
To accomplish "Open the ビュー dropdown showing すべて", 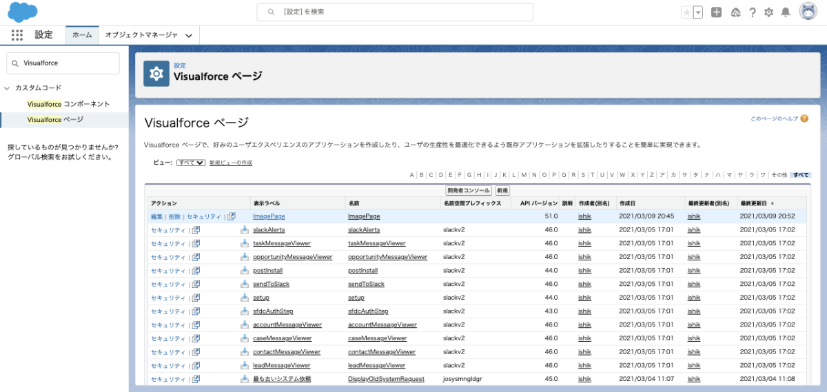I will (x=191, y=163).
